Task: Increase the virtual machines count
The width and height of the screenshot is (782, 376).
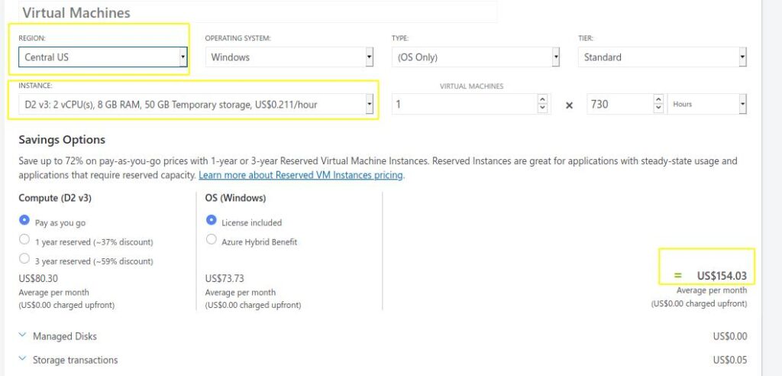Action: [x=543, y=100]
